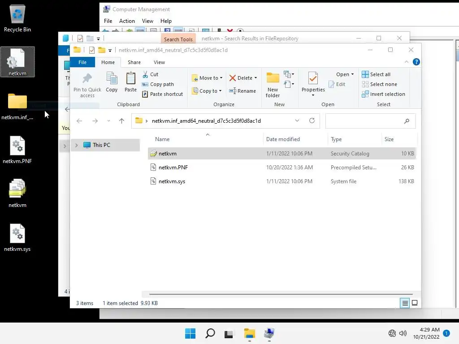Select netkvm.inf_ folder on desktop
459x344 pixels.
pyautogui.click(x=17, y=107)
